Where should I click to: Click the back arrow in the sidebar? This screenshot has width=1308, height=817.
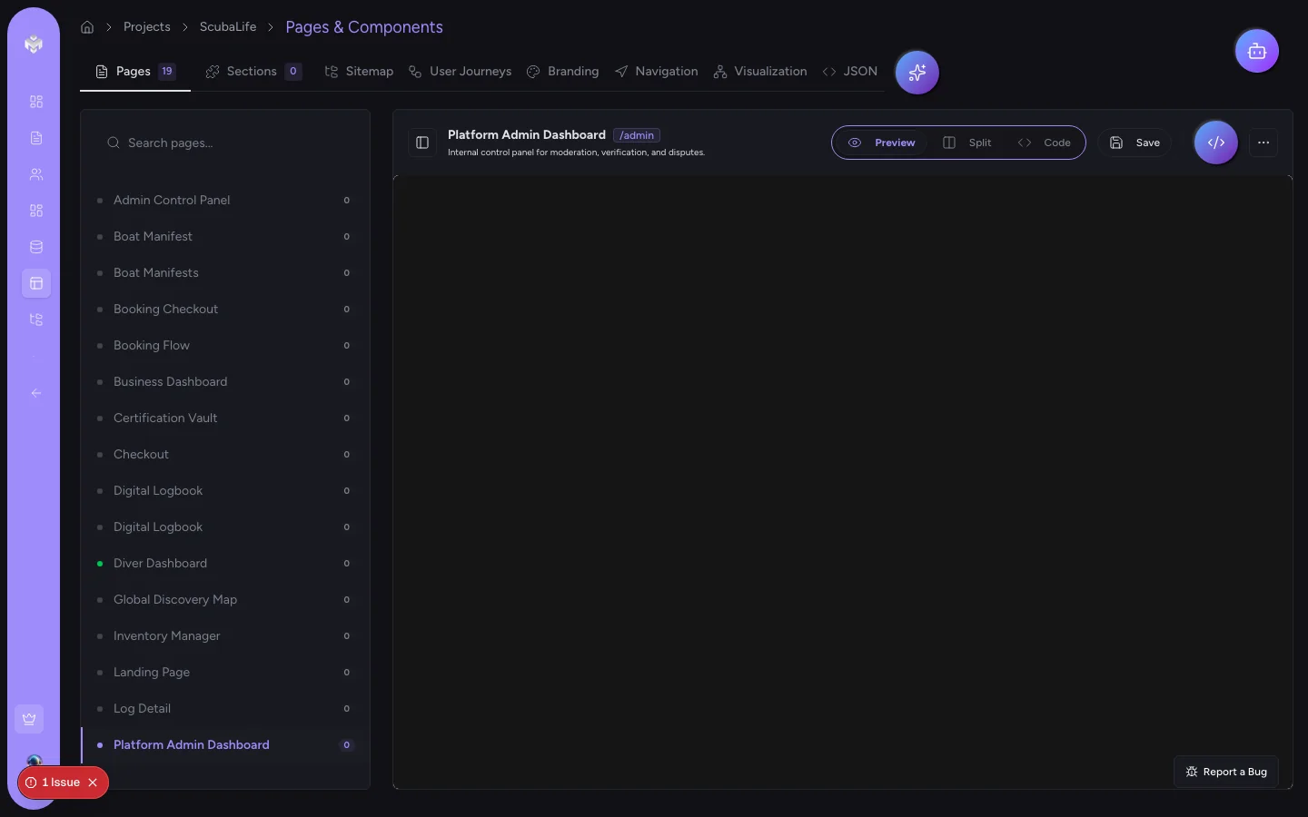click(35, 393)
